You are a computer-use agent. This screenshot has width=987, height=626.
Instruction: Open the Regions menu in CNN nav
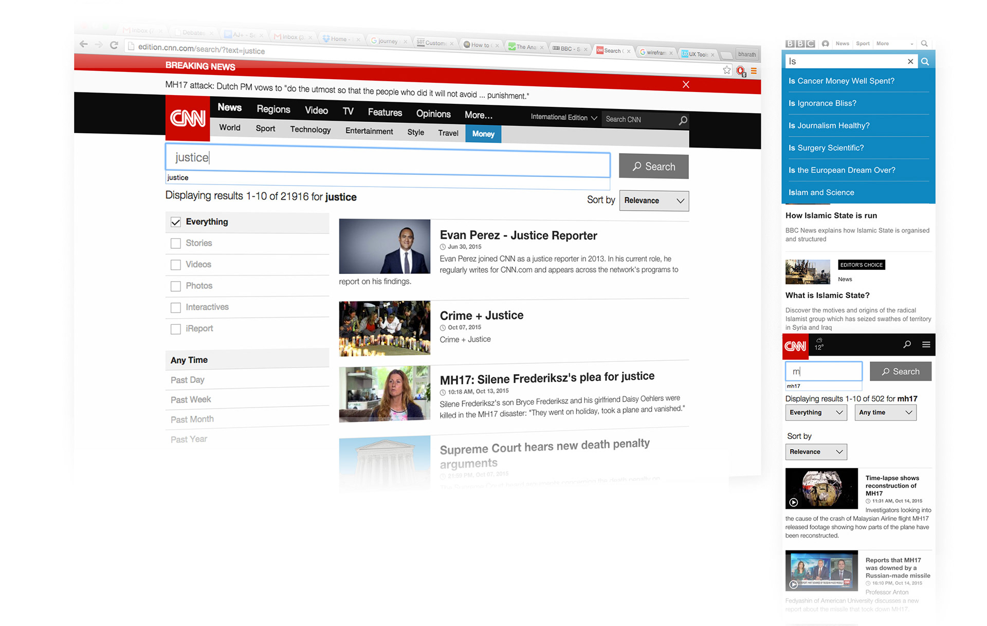(273, 109)
